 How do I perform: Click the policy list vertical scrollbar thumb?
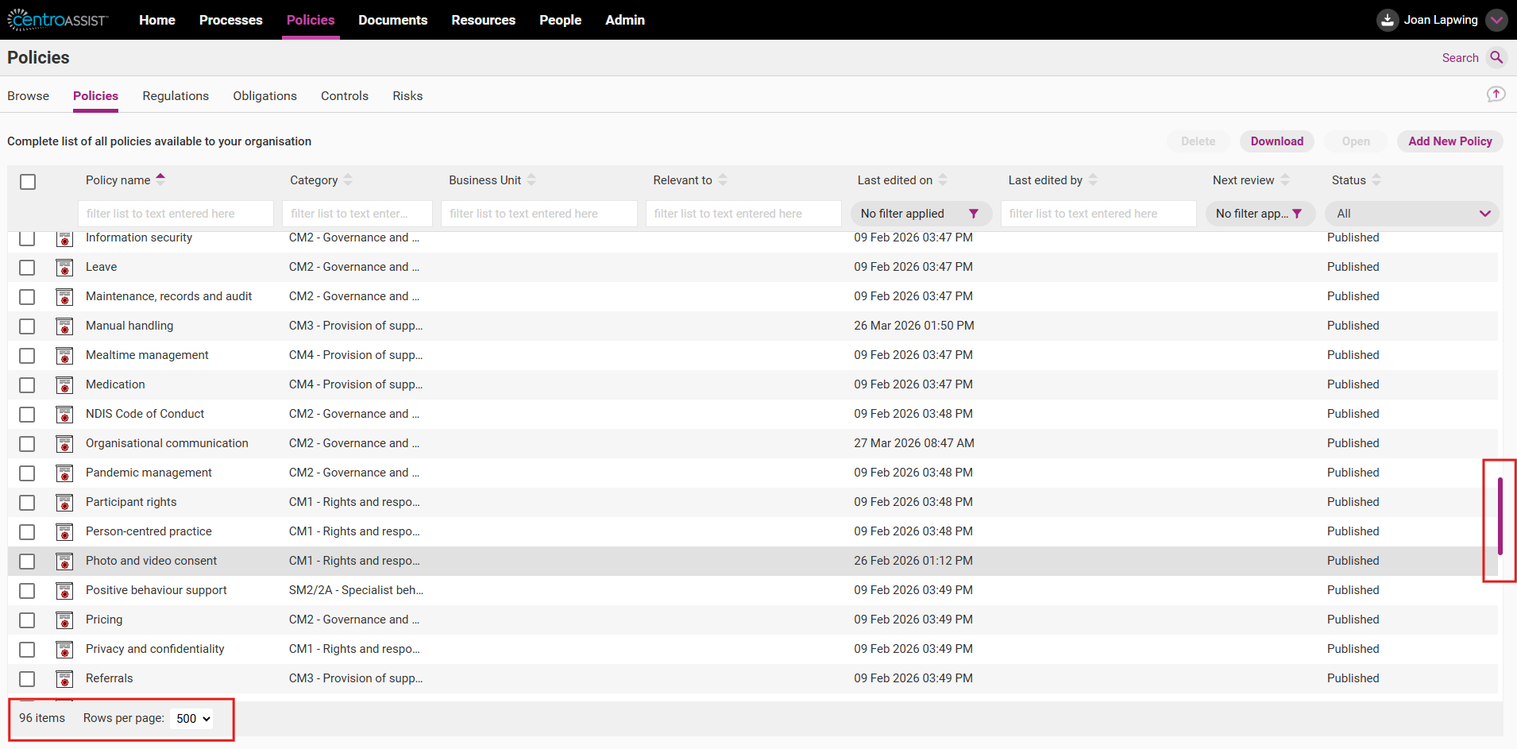[1500, 515]
